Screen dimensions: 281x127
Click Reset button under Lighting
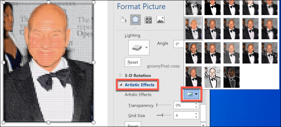tap(133, 62)
